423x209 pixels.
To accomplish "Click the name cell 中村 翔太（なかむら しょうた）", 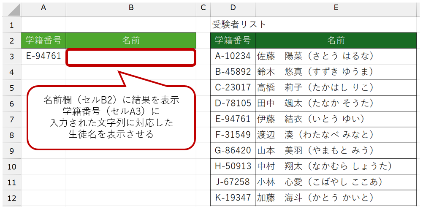I will point(336,166).
